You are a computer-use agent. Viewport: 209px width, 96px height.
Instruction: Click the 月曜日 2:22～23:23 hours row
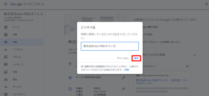(91, 92)
